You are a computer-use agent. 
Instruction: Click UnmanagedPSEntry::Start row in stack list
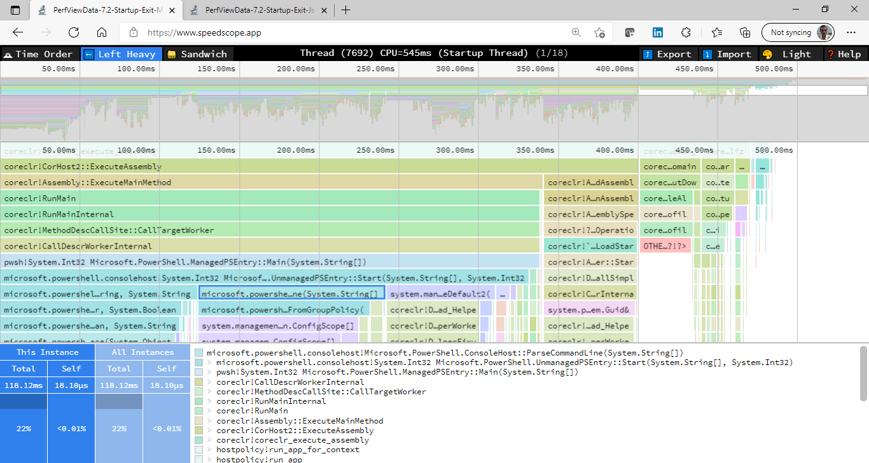point(504,363)
